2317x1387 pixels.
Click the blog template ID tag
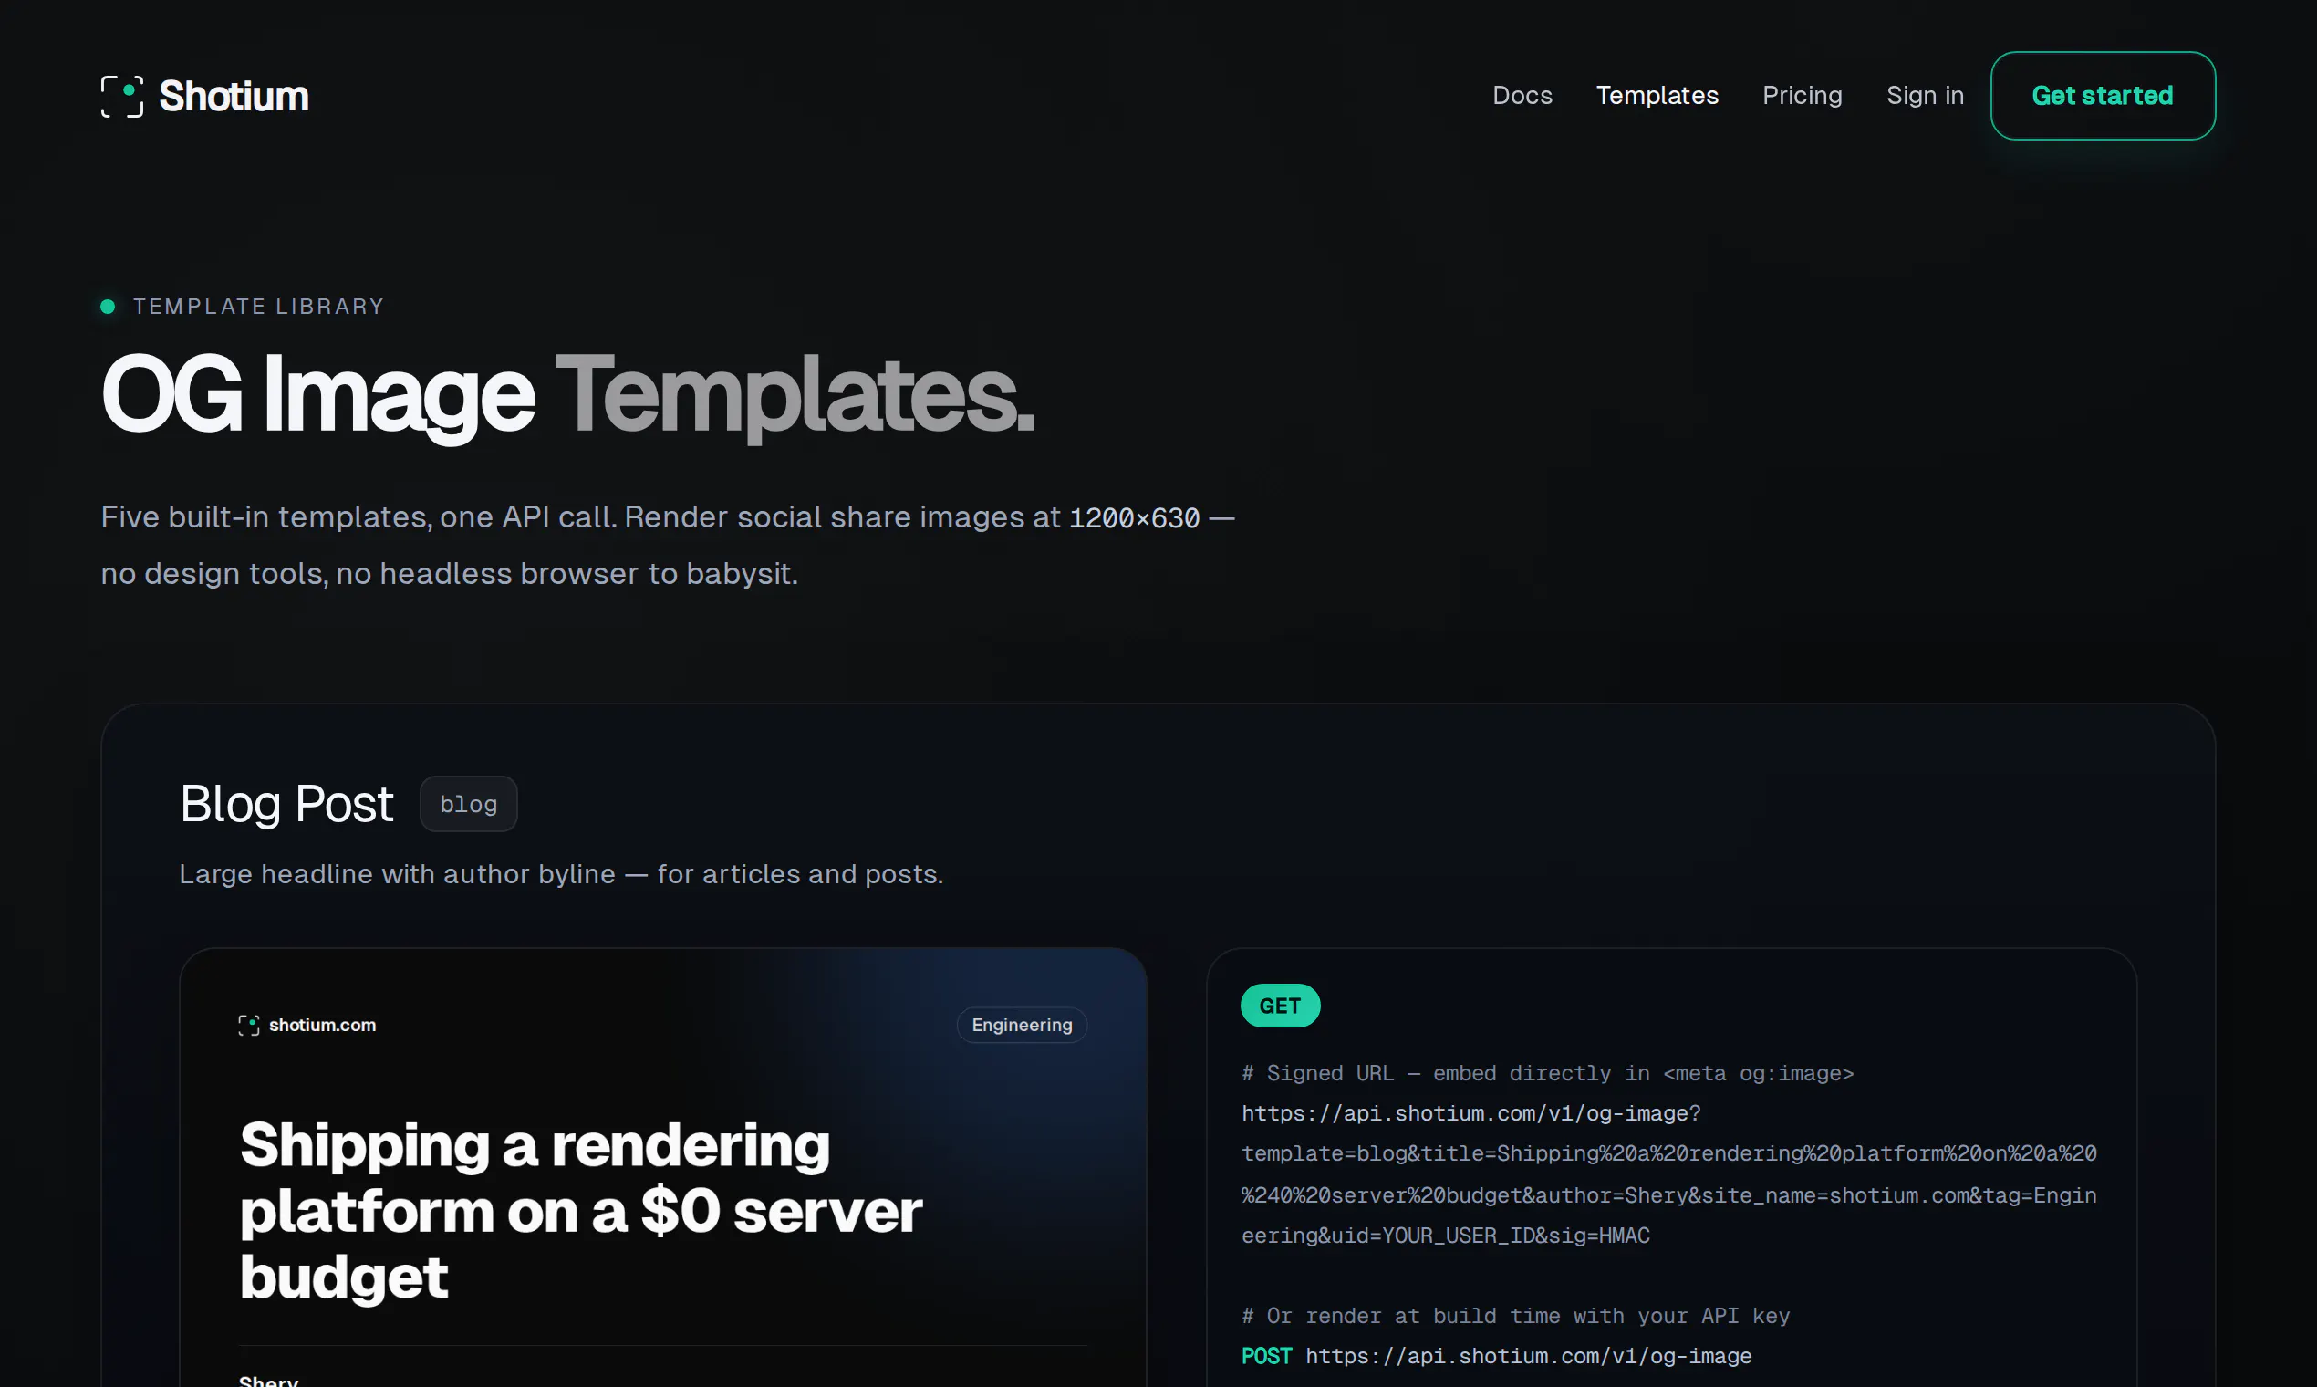coord(468,804)
